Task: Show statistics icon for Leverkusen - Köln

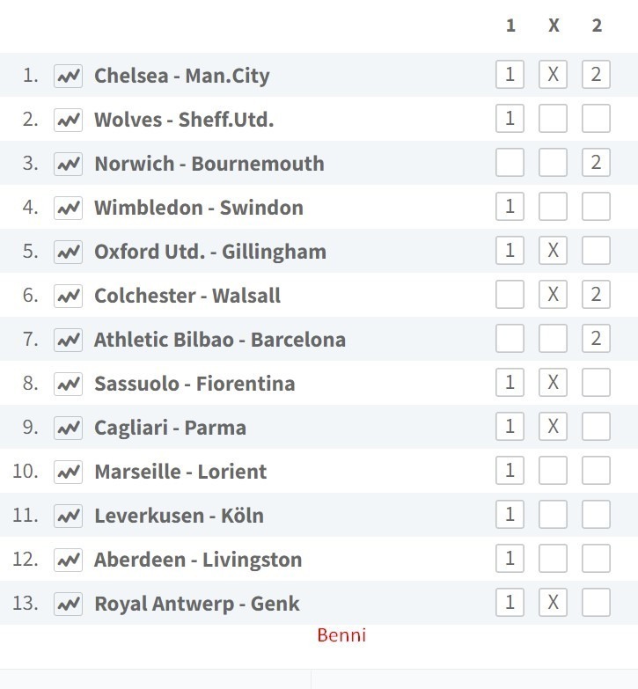Action: 68,516
